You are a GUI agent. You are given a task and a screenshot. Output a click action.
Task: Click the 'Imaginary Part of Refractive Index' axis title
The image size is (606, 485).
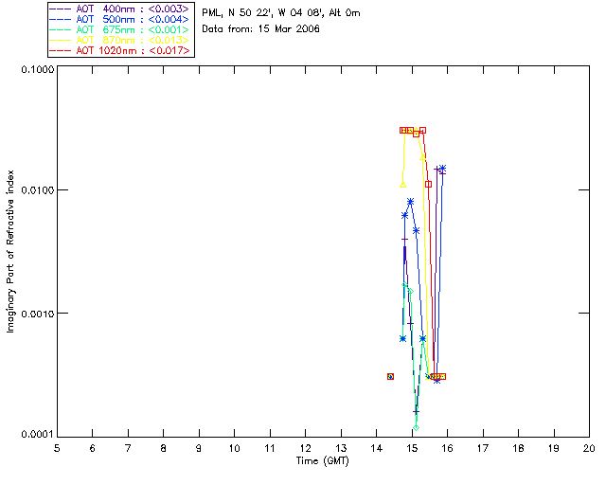pyautogui.click(x=13, y=252)
